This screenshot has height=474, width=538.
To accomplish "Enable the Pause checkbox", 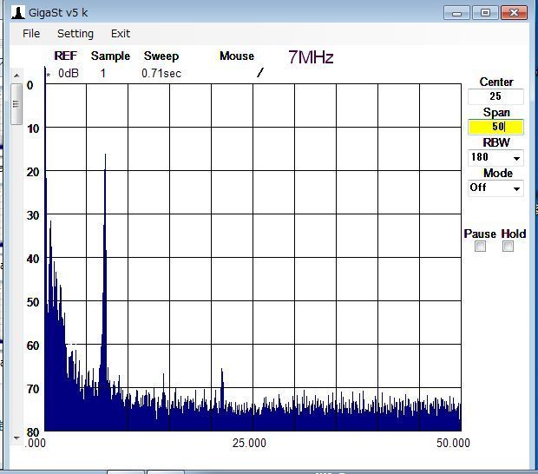I will click(x=480, y=246).
